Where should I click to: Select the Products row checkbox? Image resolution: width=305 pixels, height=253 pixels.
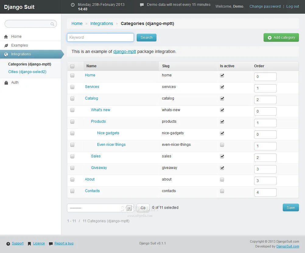point(72,122)
